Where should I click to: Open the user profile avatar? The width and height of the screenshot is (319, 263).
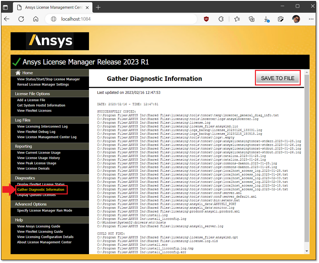click(296, 19)
